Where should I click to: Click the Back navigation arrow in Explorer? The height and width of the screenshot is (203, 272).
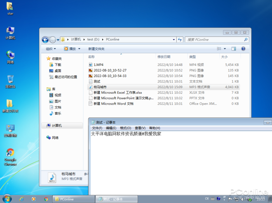(x=44, y=40)
